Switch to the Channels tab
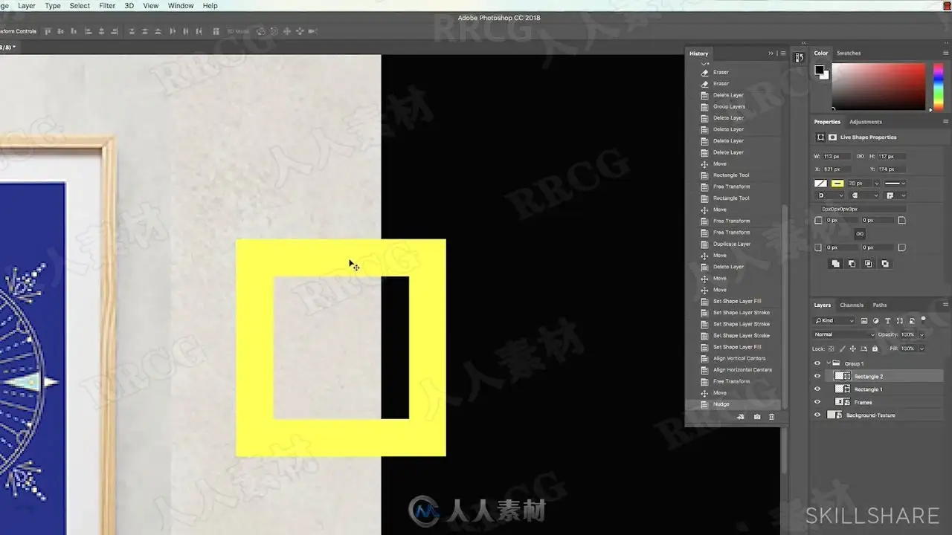The width and height of the screenshot is (952, 535). [852, 305]
